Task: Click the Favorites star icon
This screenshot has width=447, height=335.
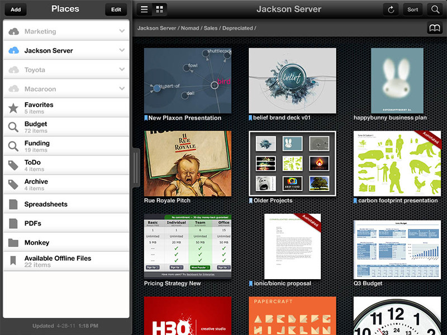Action: tap(13, 108)
